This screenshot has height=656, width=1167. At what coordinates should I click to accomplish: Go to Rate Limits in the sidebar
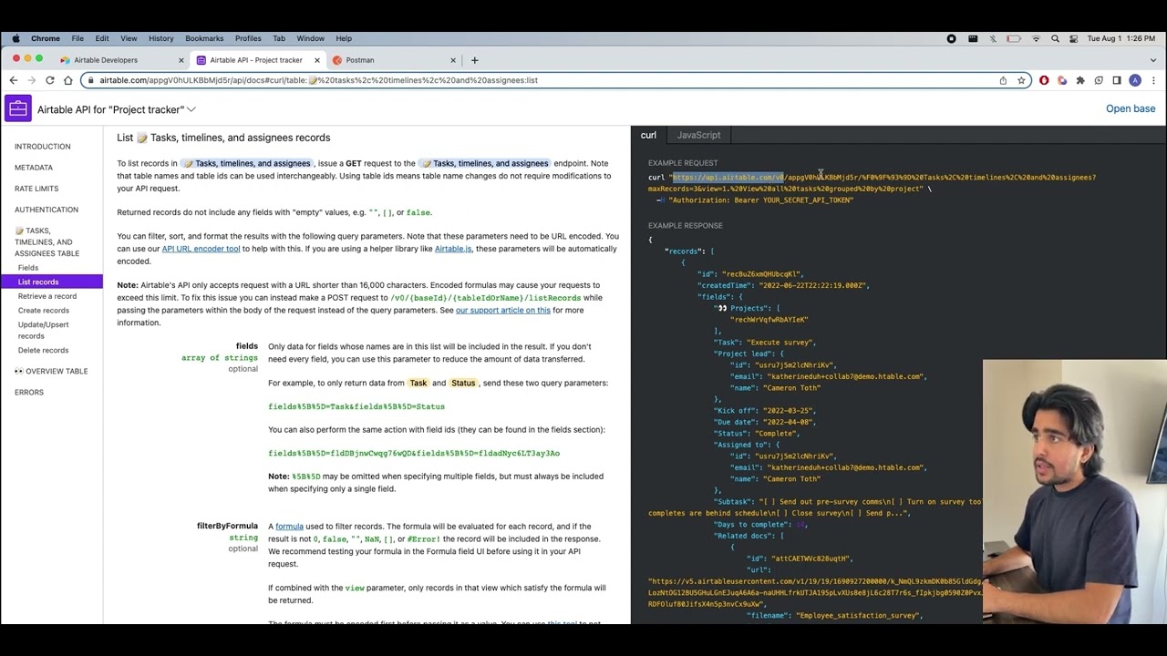tap(36, 189)
